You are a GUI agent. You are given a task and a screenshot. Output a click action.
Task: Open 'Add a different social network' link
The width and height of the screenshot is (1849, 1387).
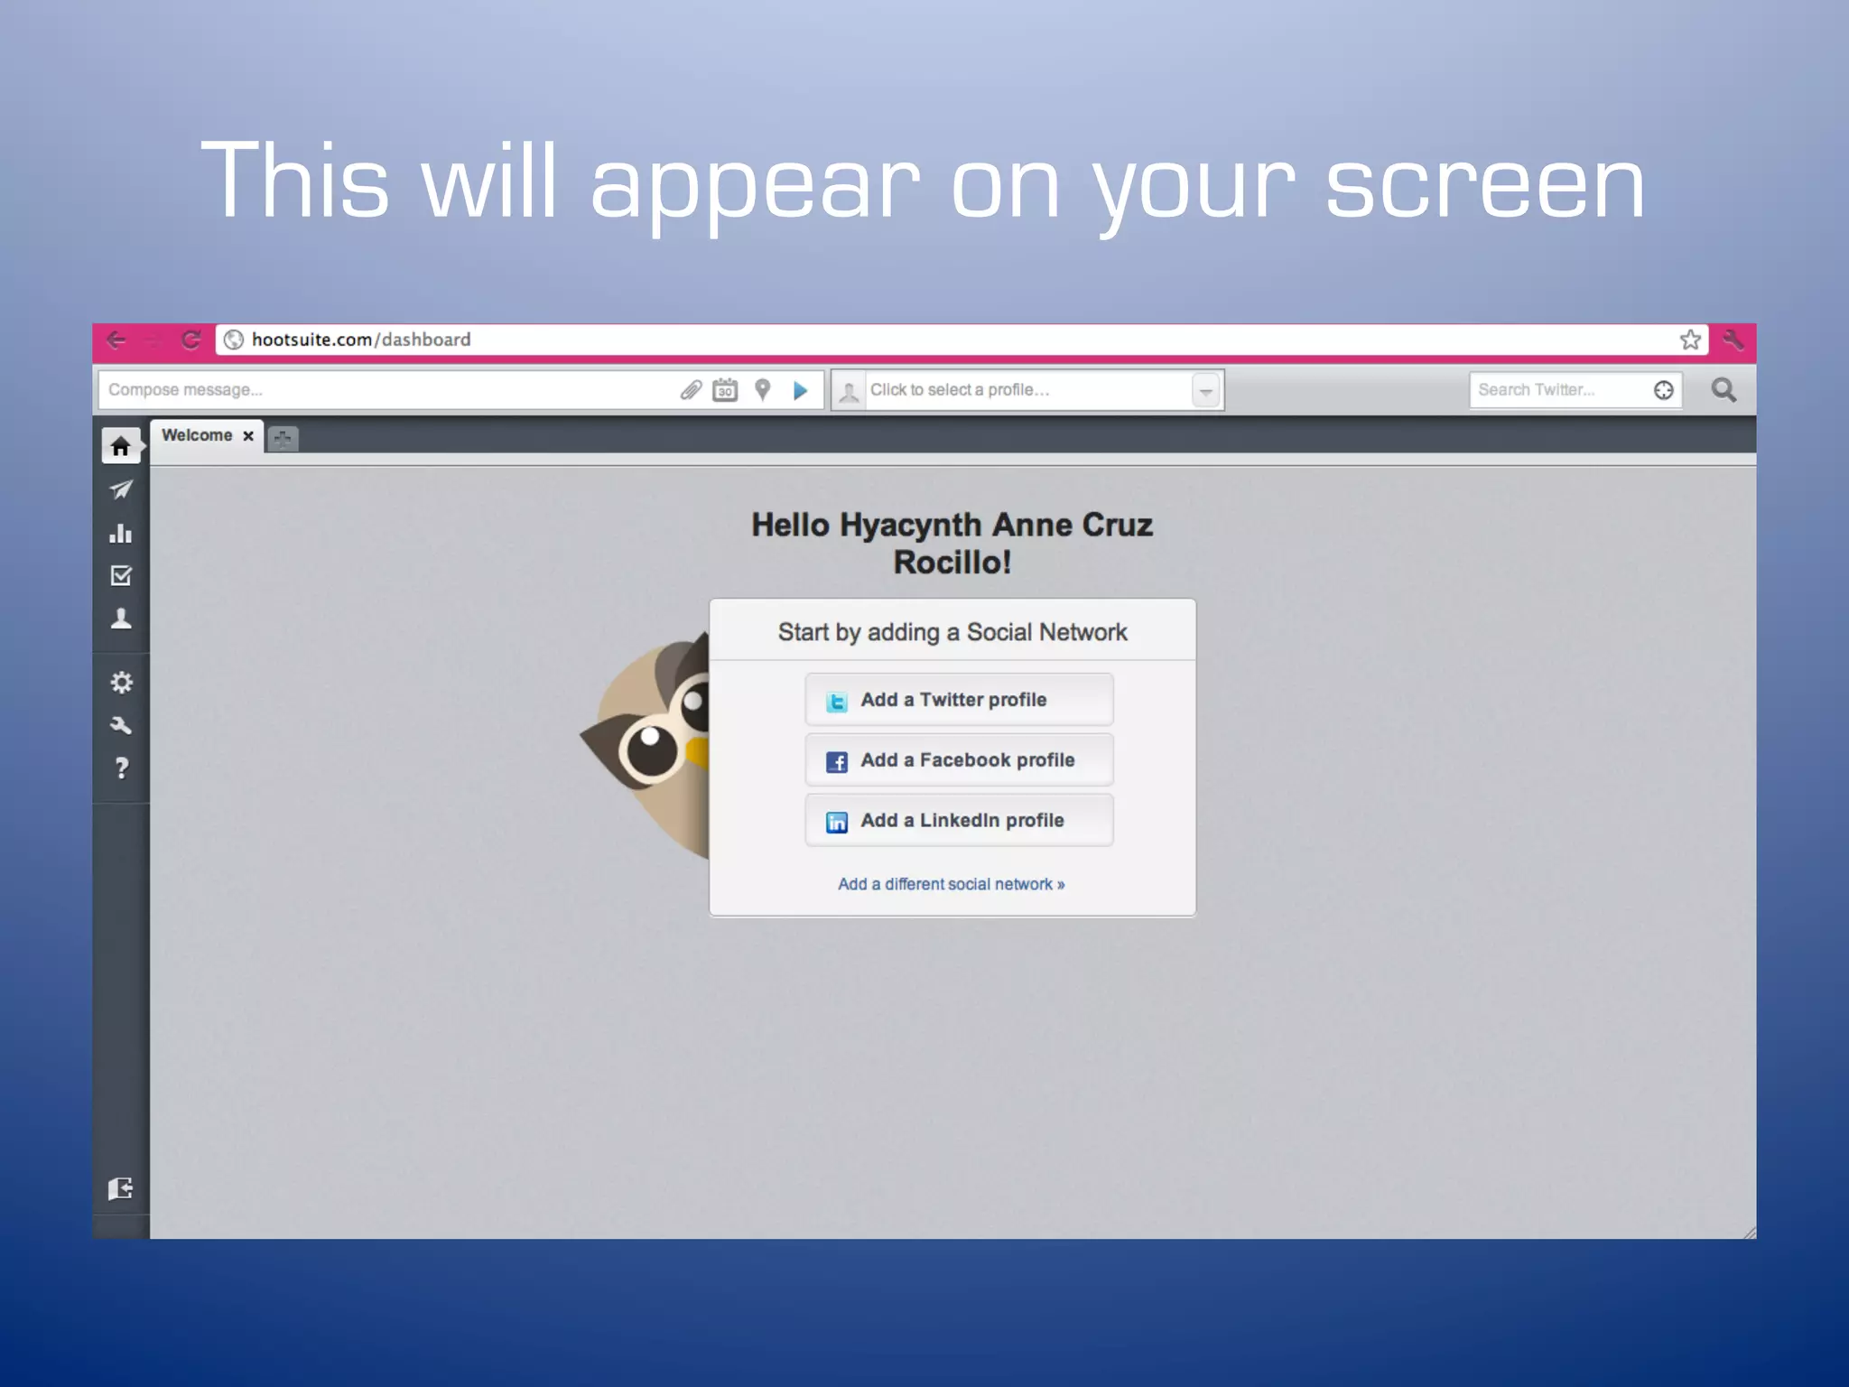[x=952, y=884]
